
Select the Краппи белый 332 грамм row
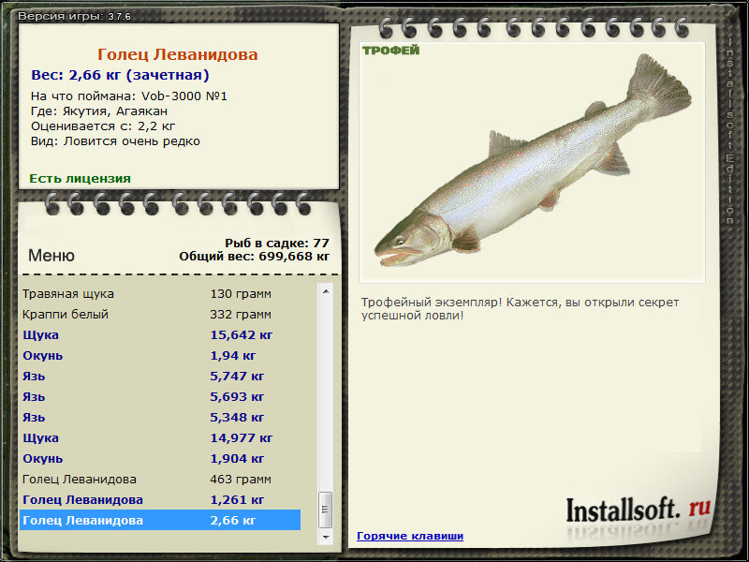pyautogui.click(x=160, y=314)
